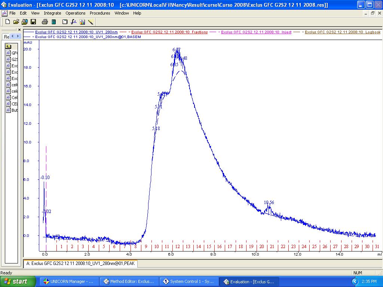Click the colored chart toolbar icon

click(x=82, y=22)
